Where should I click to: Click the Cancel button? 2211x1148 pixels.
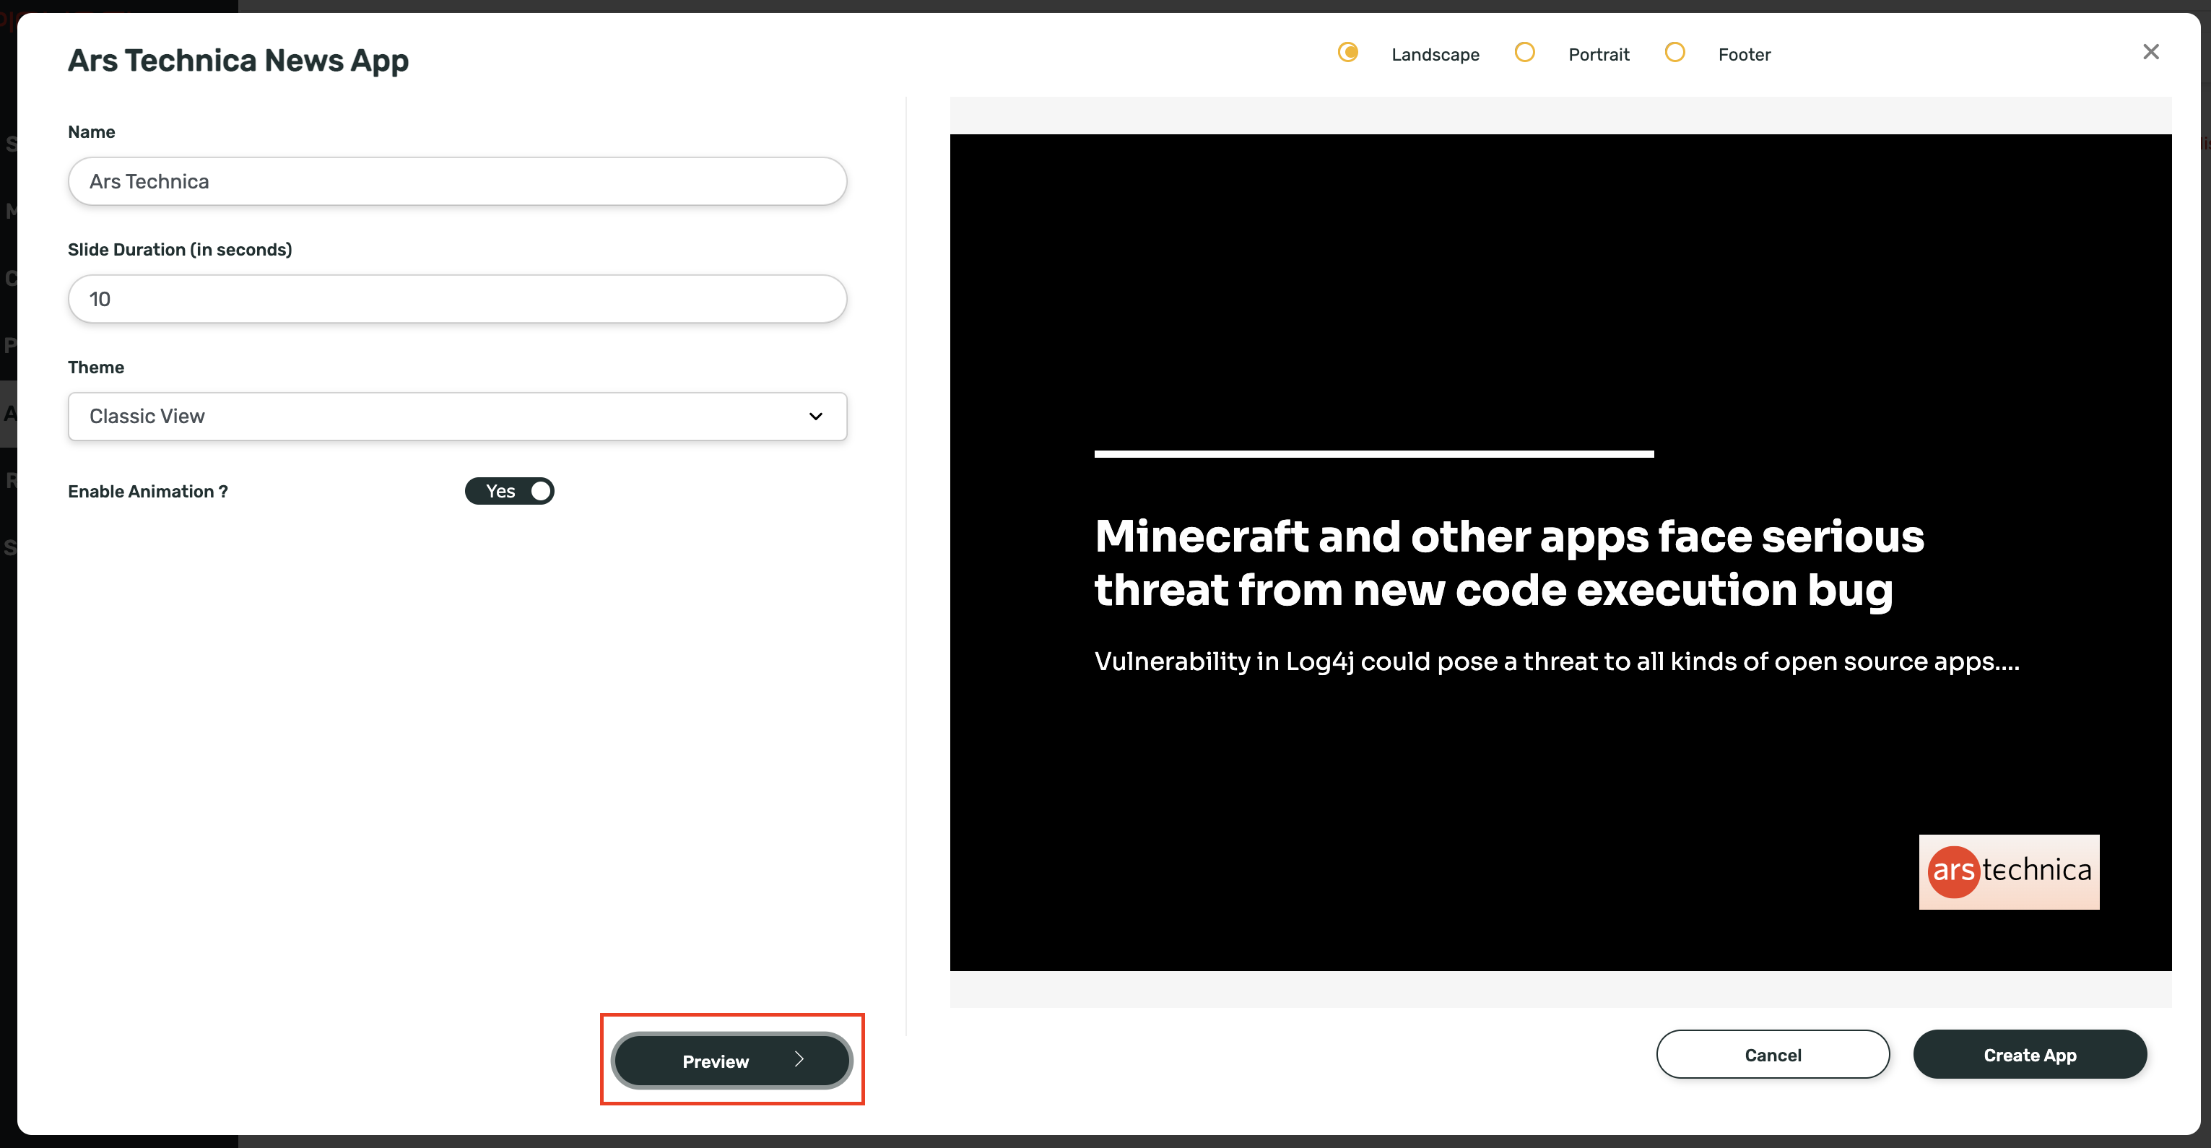(1773, 1054)
